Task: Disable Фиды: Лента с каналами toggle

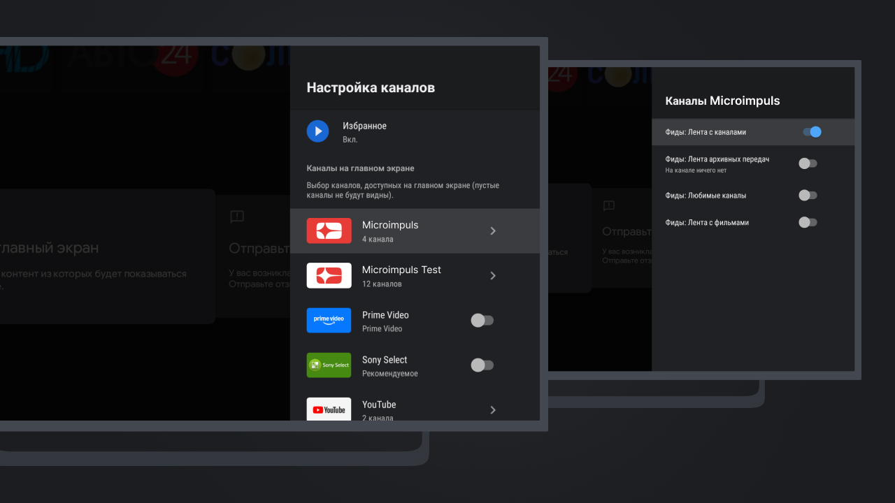Action: [x=811, y=132]
